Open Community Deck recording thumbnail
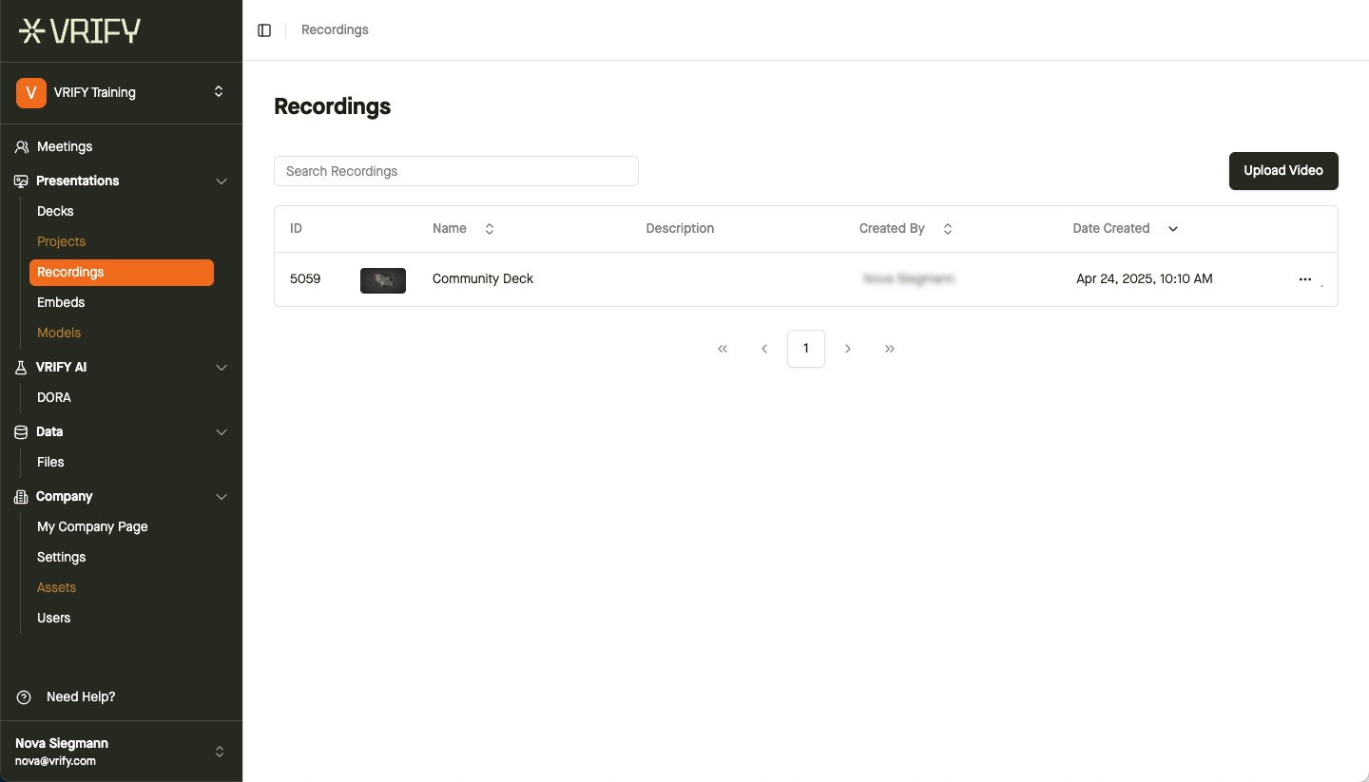Viewport: 1369px width, 782px height. [x=383, y=280]
